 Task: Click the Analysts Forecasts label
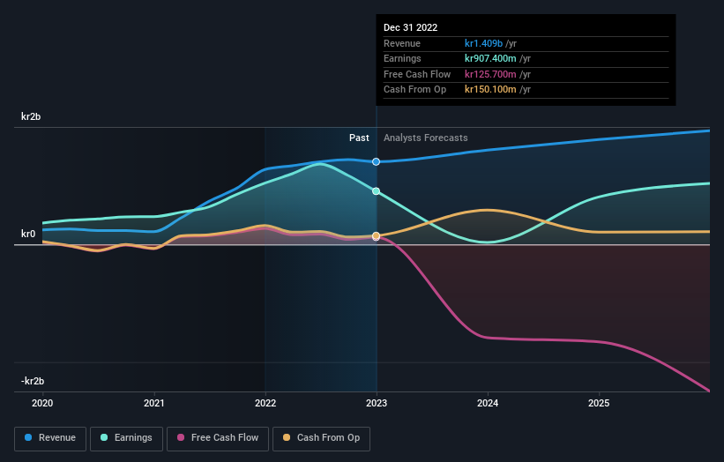(x=426, y=138)
